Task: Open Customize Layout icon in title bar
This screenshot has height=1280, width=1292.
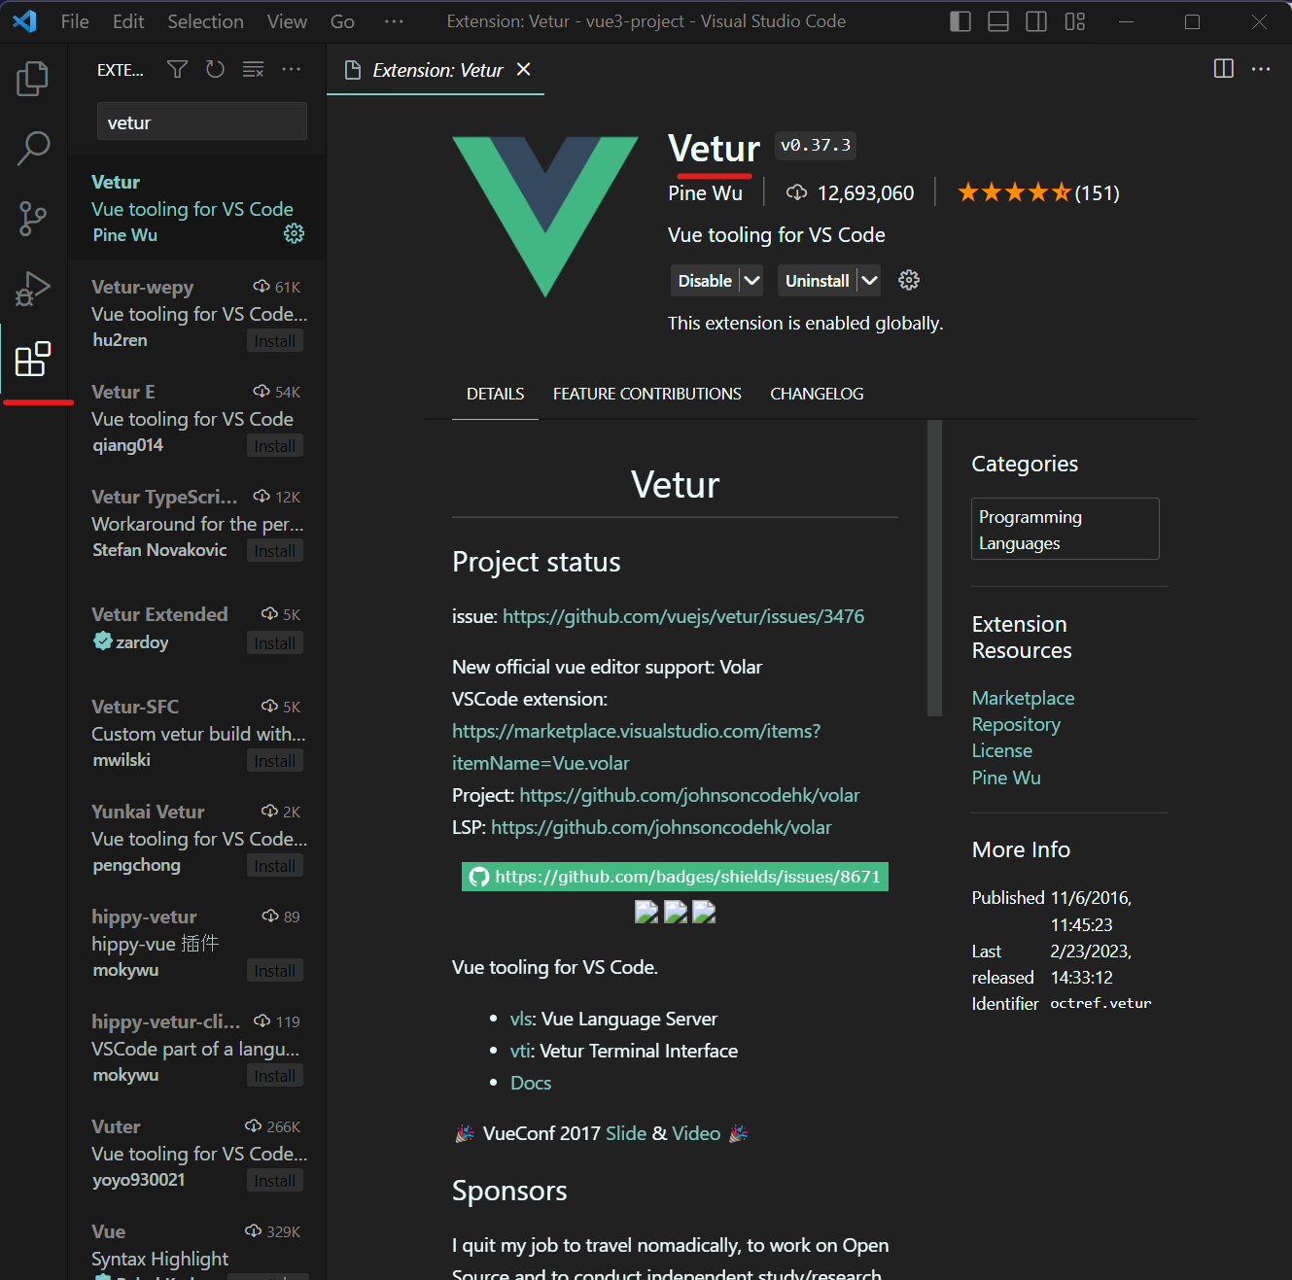Action: pos(1074,21)
